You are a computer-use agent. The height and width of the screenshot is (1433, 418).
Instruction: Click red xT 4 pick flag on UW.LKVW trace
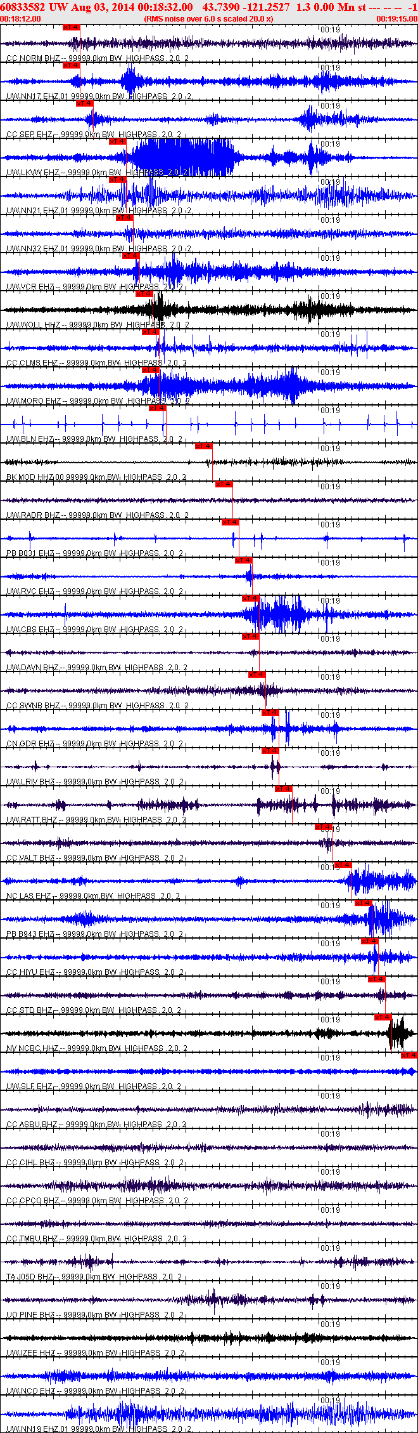pos(117,142)
